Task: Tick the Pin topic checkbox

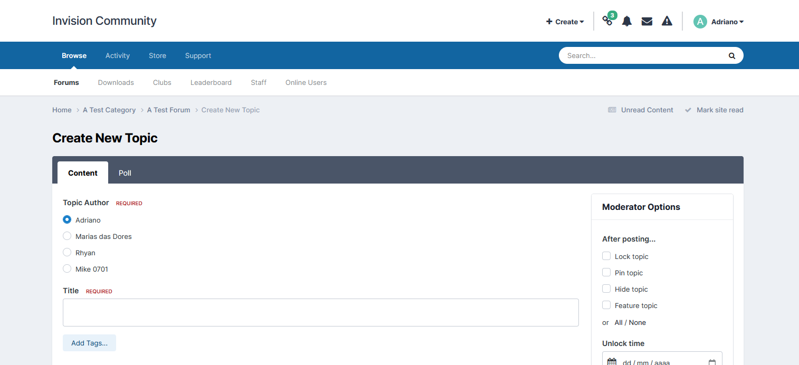Action: coord(606,273)
